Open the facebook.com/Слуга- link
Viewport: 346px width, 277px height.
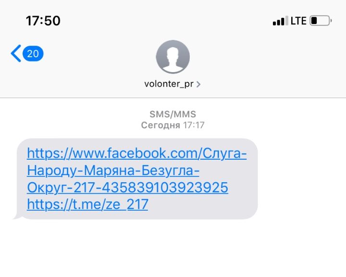(137, 153)
